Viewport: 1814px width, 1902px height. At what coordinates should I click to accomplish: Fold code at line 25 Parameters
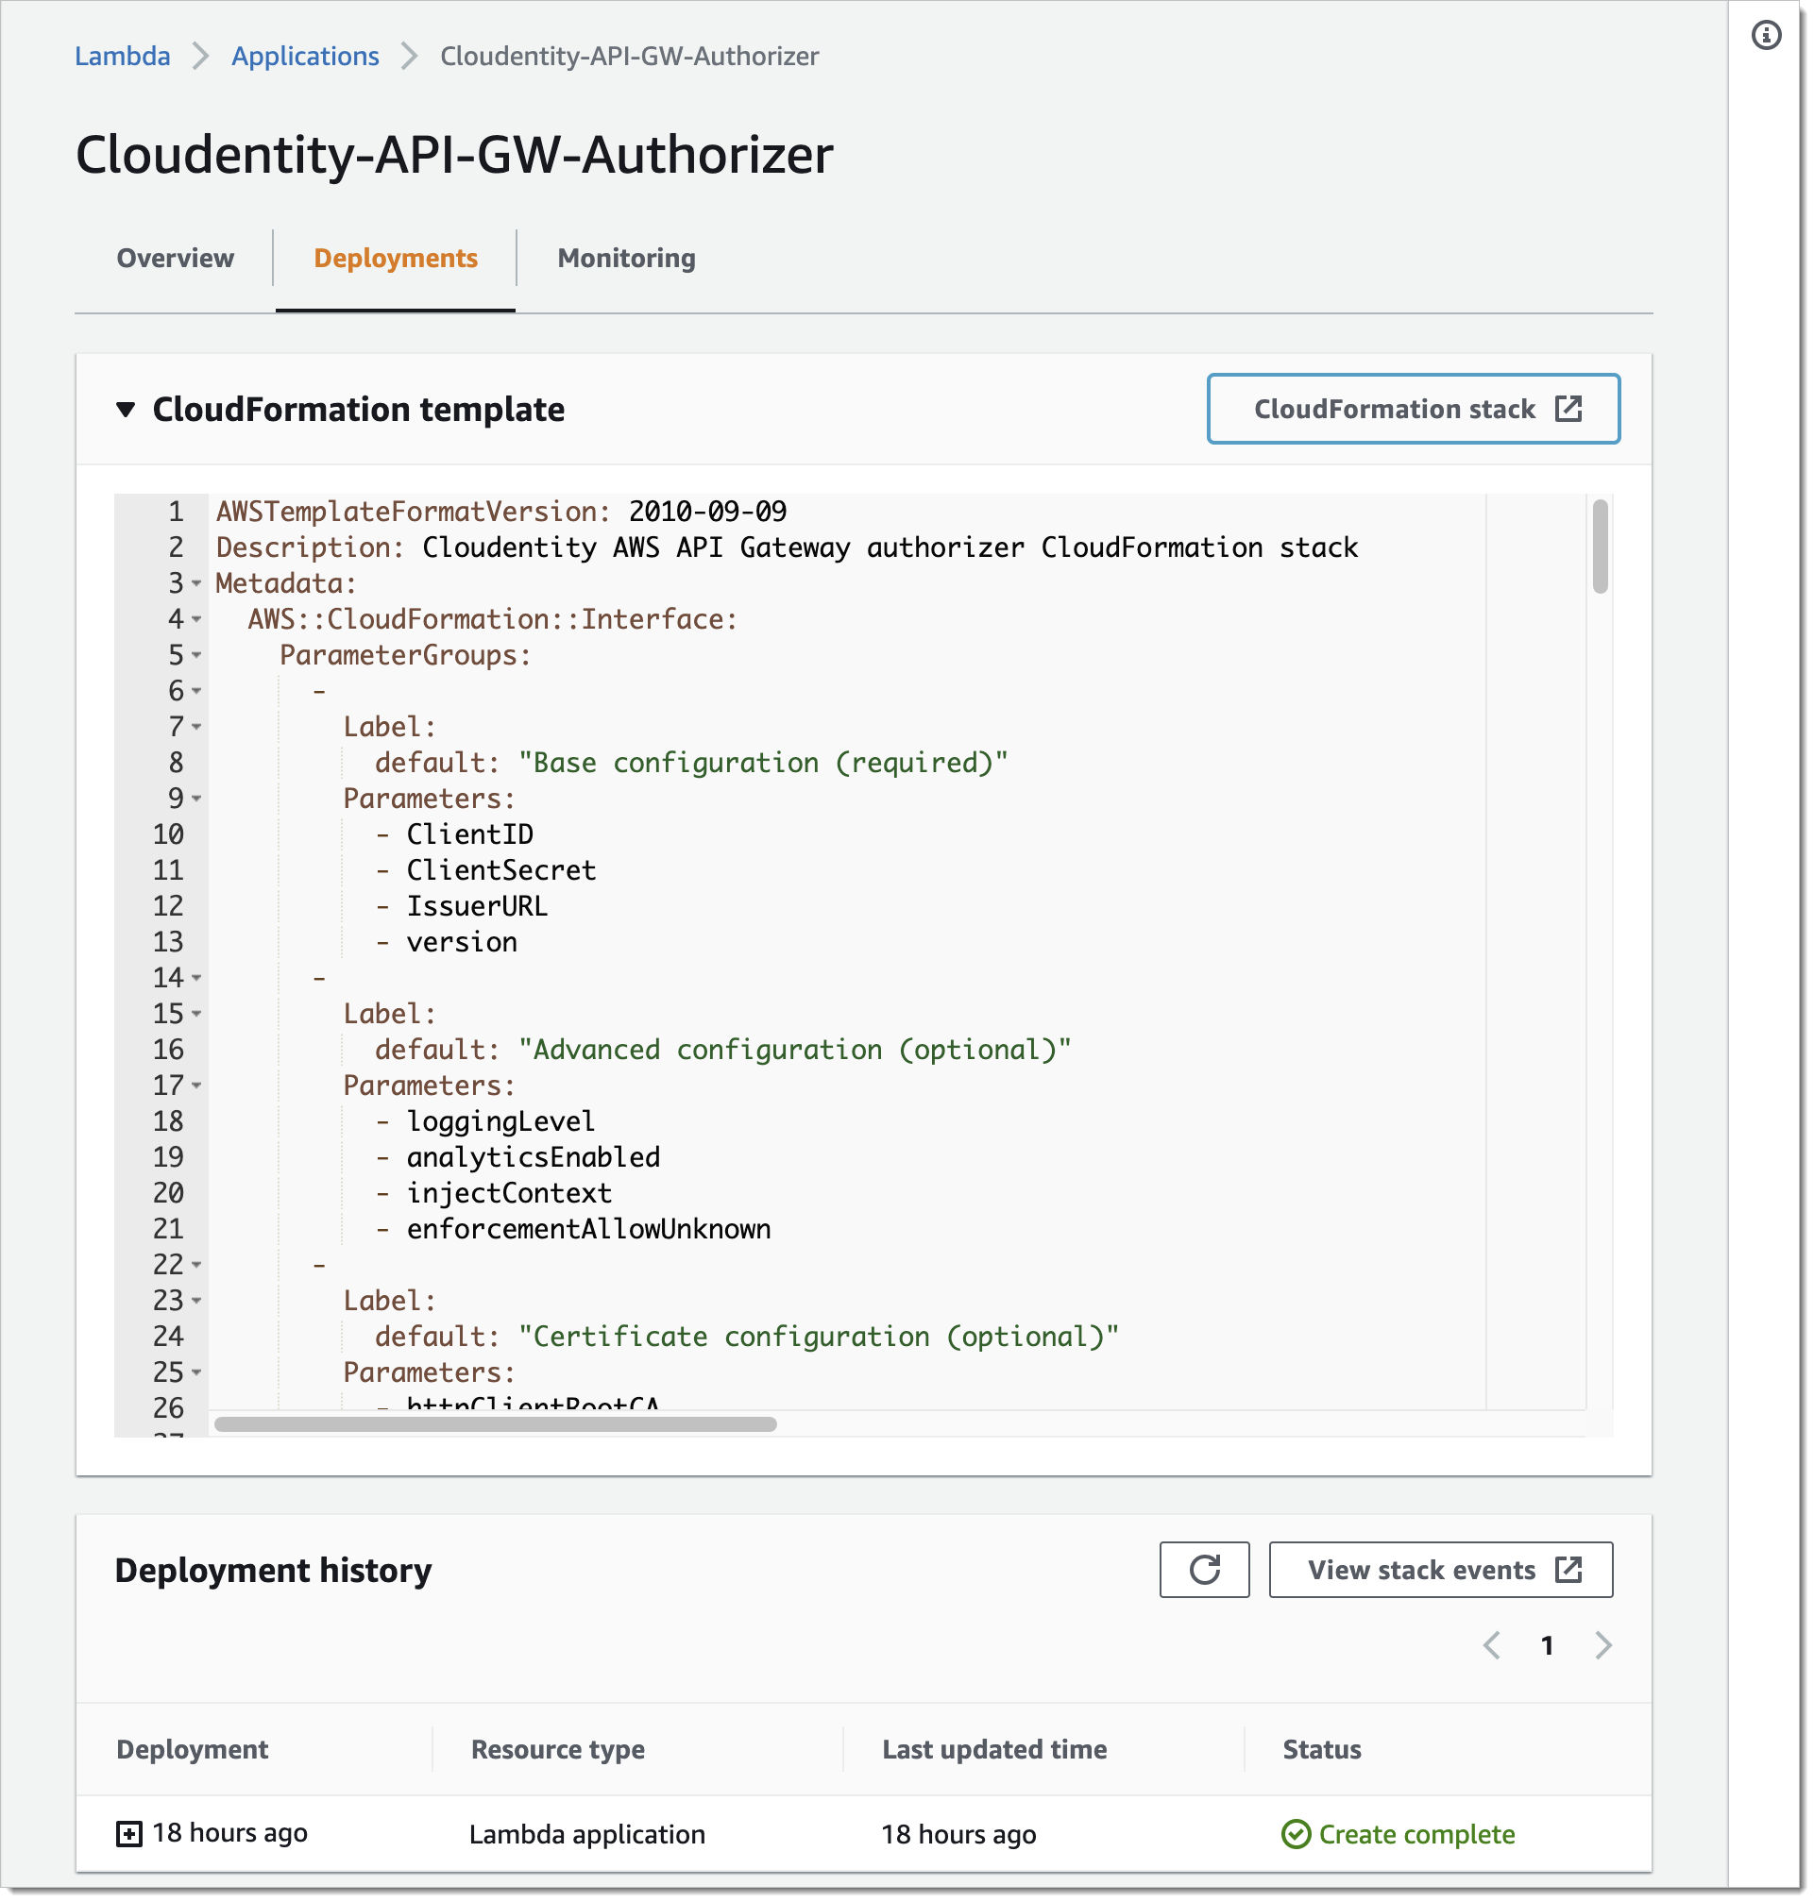tap(196, 1372)
